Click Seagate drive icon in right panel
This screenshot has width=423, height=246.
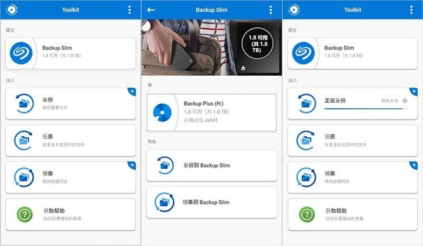tap(303, 53)
